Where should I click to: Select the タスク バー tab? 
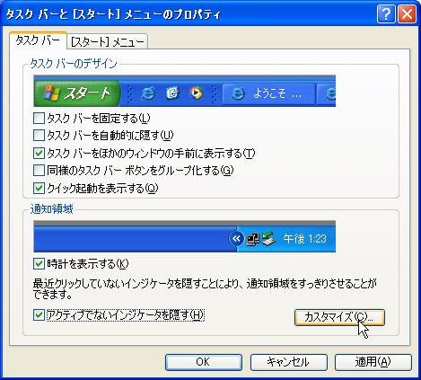point(38,40)
